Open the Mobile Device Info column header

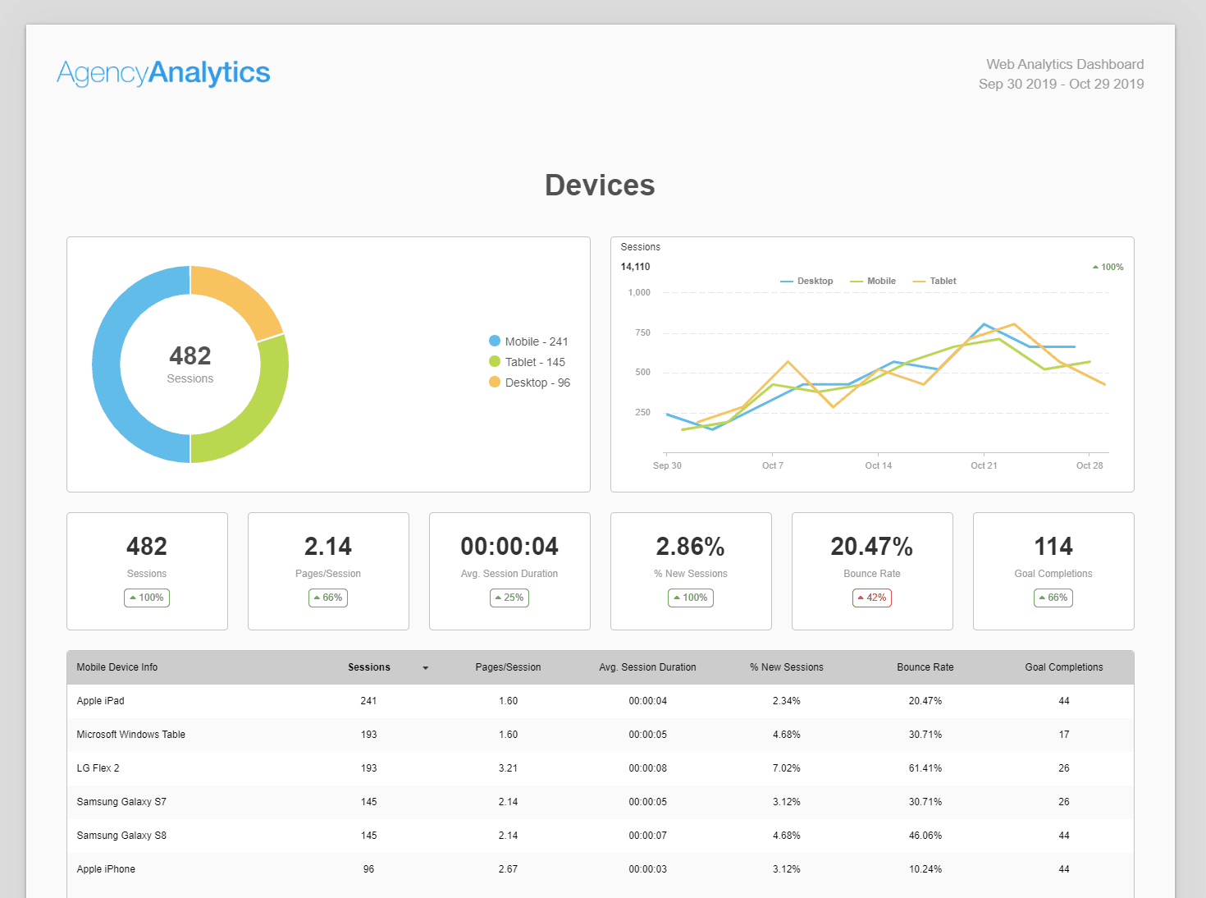(117, 667)
